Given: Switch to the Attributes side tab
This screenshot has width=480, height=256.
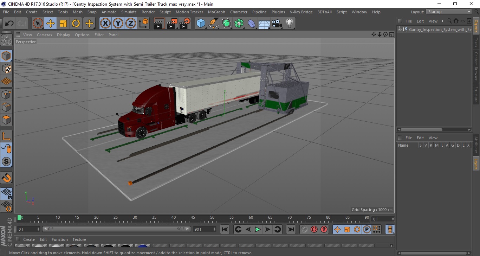Looking at the screenshot, I should click(x=476, y=145).
